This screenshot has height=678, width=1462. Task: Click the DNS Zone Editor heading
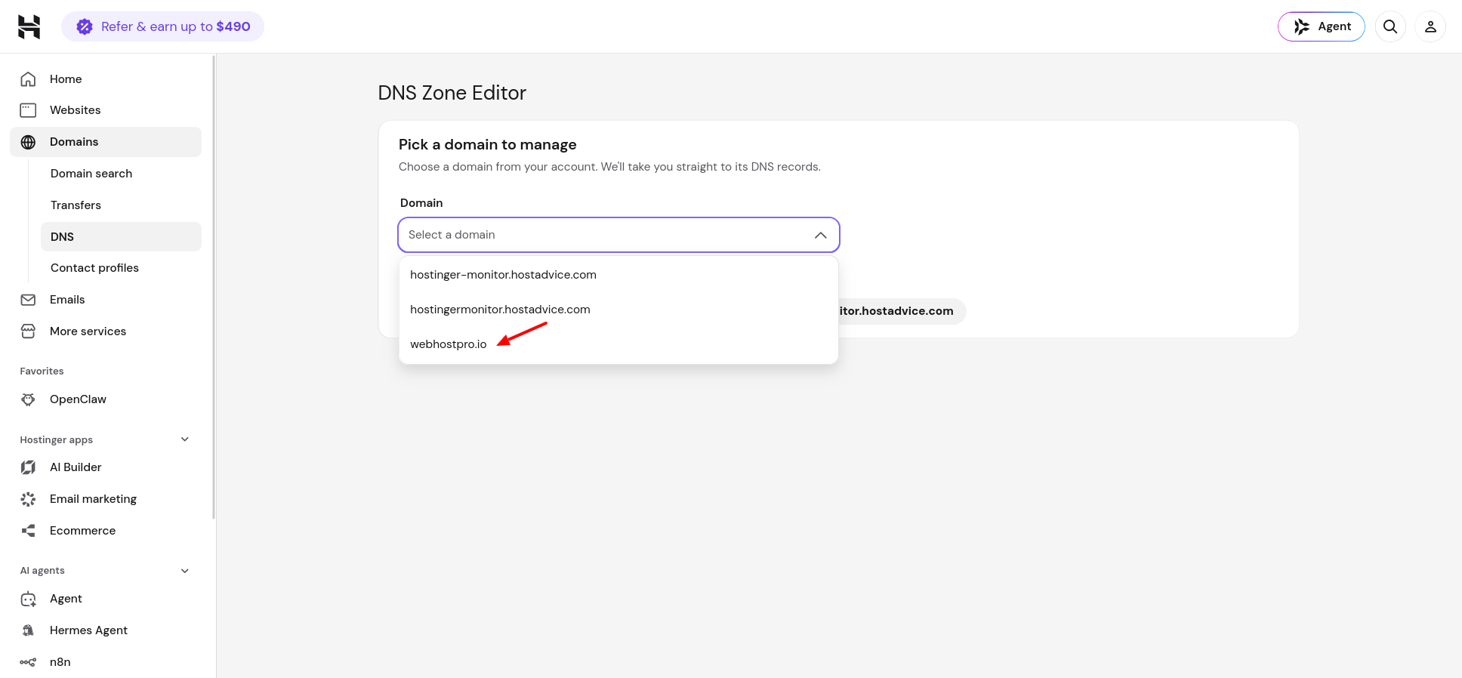pos(452,93)
